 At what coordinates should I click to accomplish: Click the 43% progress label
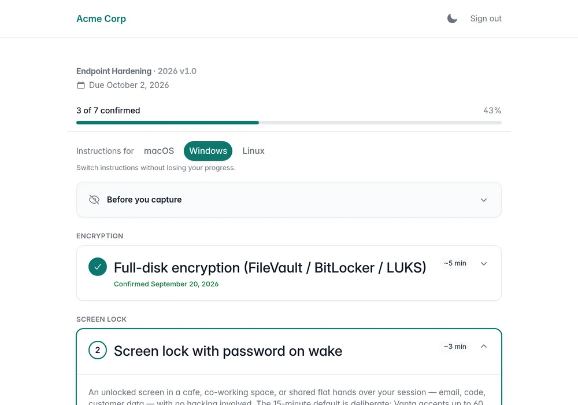(492, 111)
